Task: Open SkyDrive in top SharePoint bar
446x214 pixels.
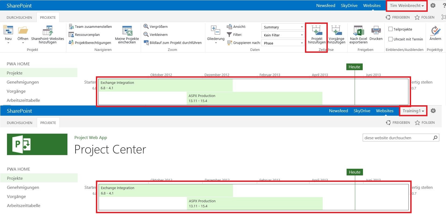Action: [x=349, y=5]
